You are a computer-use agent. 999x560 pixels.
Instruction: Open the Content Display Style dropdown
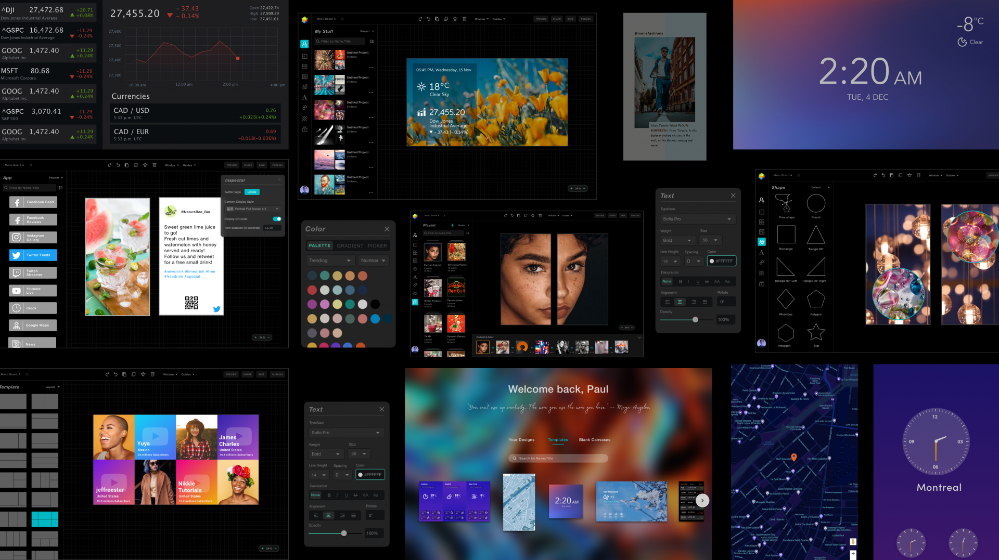point(253,209)
